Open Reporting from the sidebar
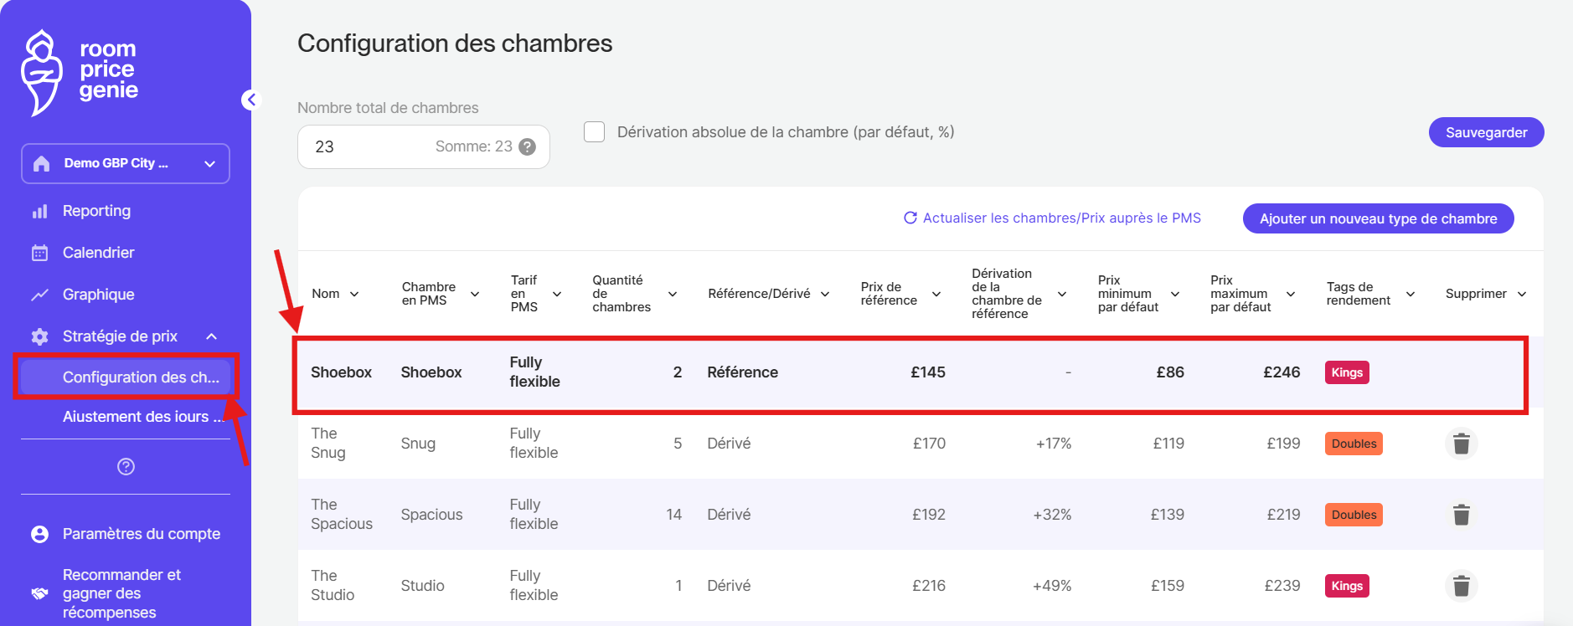The width and height of the screenshot is (1573, 626). [x=96, y=211]
